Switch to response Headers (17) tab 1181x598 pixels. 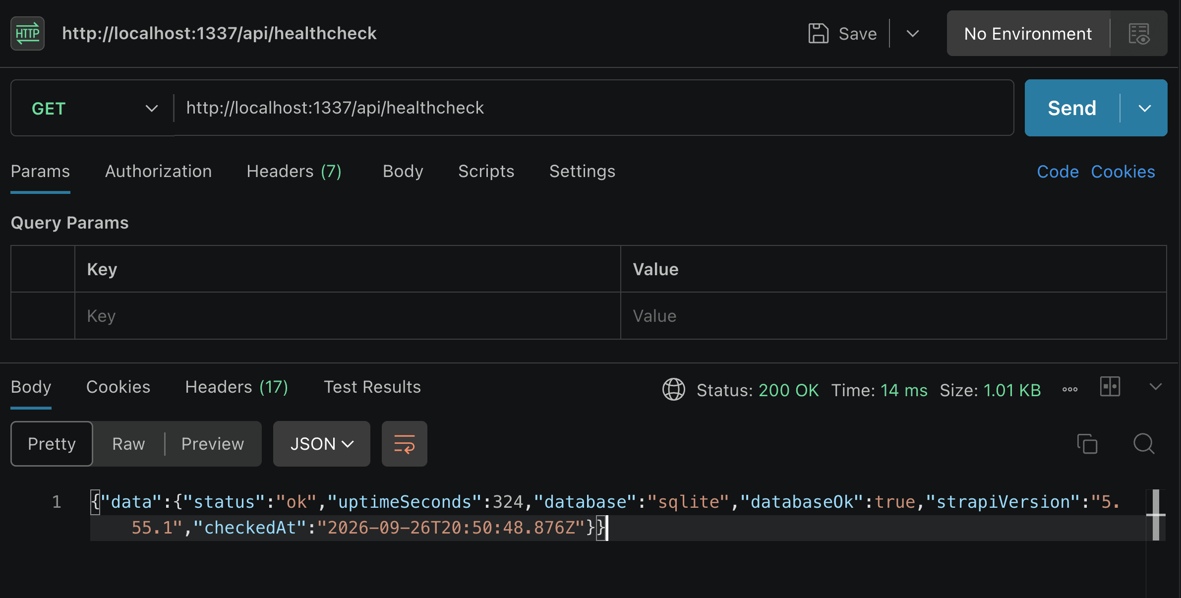(x=236, y=387)
